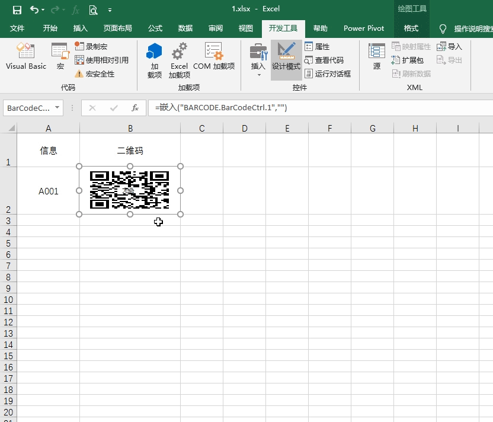The width and height of the screenshot is (493, 422).
Task: Select cell containing A001
Action: coord(49,191)
